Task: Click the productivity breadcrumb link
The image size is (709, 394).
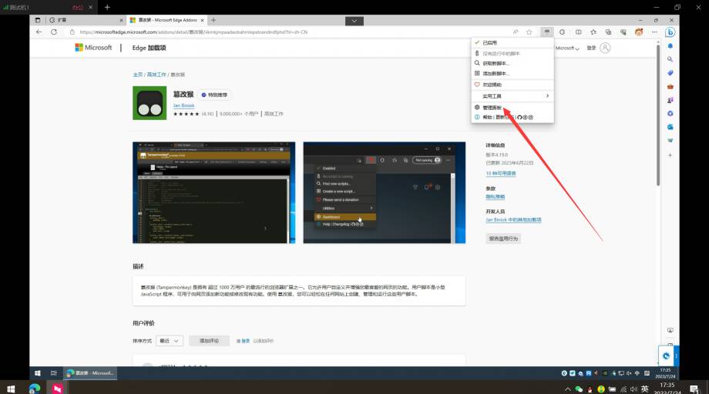Action: pyautogui.click(x=156, y=75)
